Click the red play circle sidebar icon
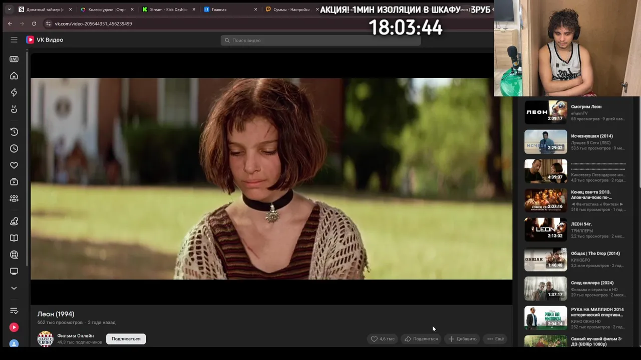641x360 pixels. coord(14,327)
